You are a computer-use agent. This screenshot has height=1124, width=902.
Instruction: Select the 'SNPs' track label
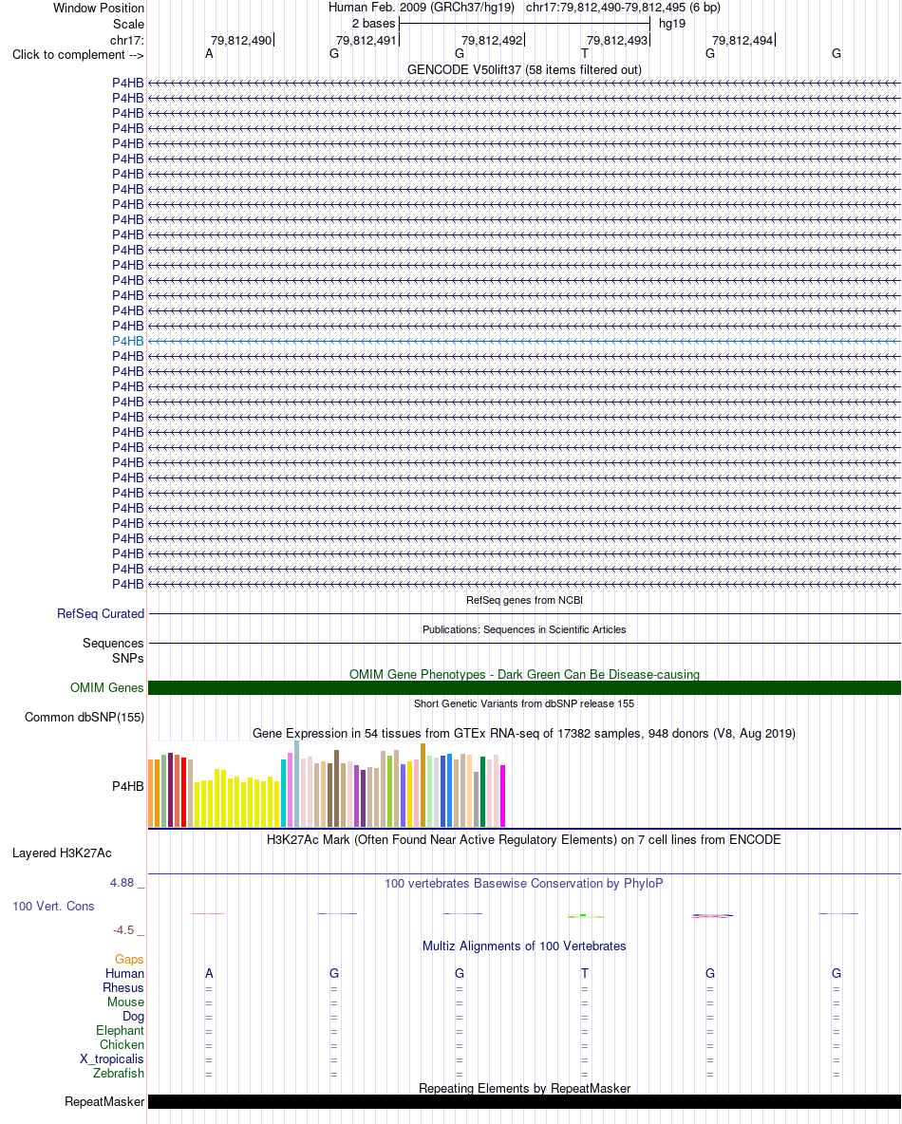click(x=127, y=658)
